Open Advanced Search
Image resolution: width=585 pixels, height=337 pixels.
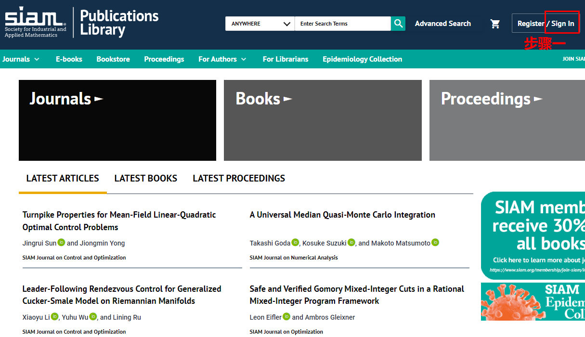tap(443, 24)
